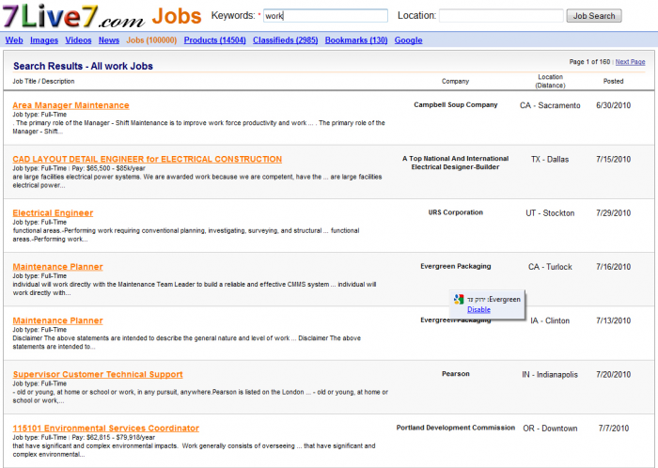Click the Posted column header
Viewport: 658px width, 468px height.
[614, 81]
